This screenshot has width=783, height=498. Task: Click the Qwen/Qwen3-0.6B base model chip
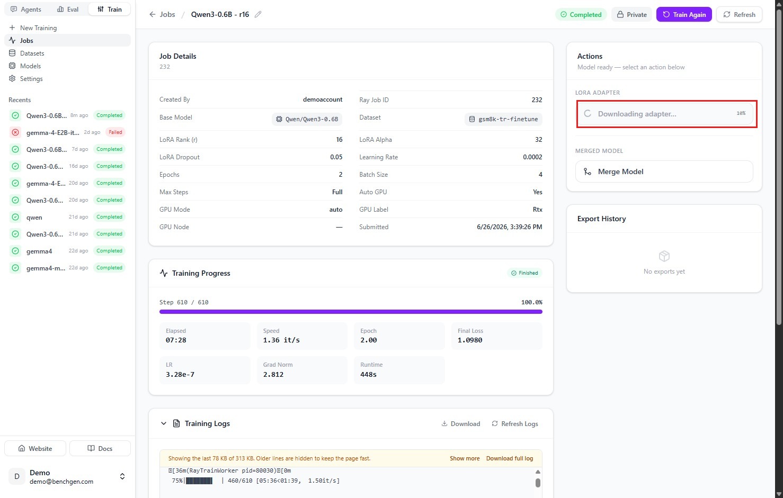click(x=307, y=119)
